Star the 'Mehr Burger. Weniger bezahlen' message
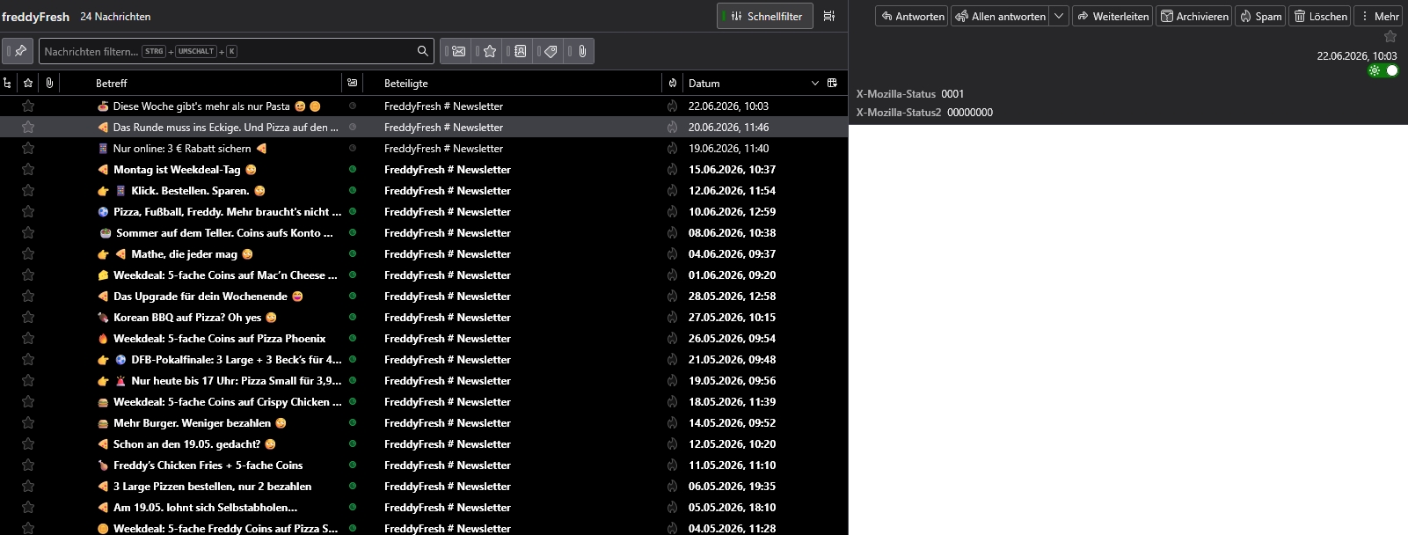1408x535 pixels. [28, 422]
